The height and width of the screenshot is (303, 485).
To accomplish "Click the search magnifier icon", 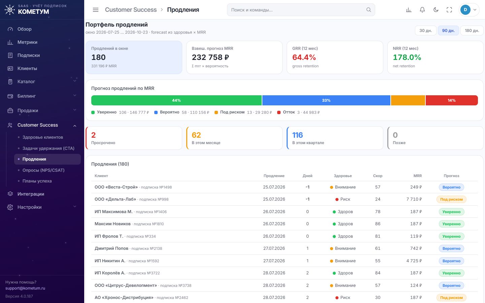I will (x=369, y=10).
